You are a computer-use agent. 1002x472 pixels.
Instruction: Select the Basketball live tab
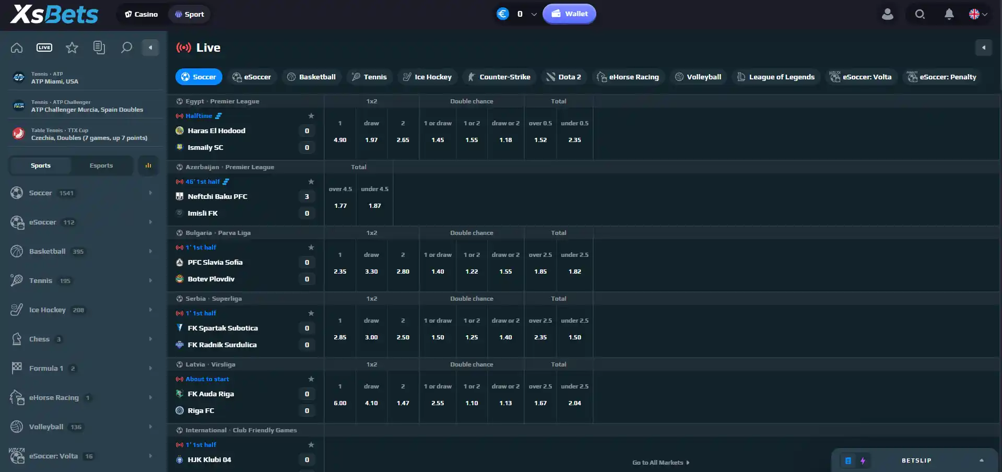(311, 77)
